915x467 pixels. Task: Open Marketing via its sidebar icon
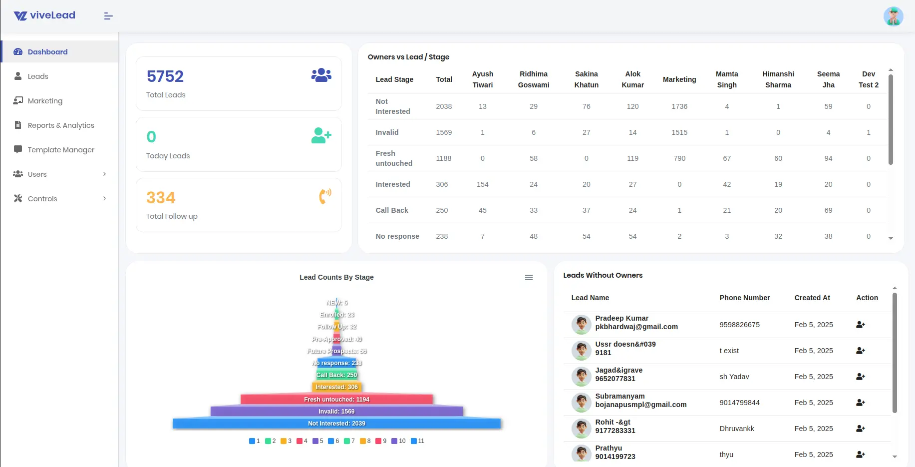(x=17, y=100)
